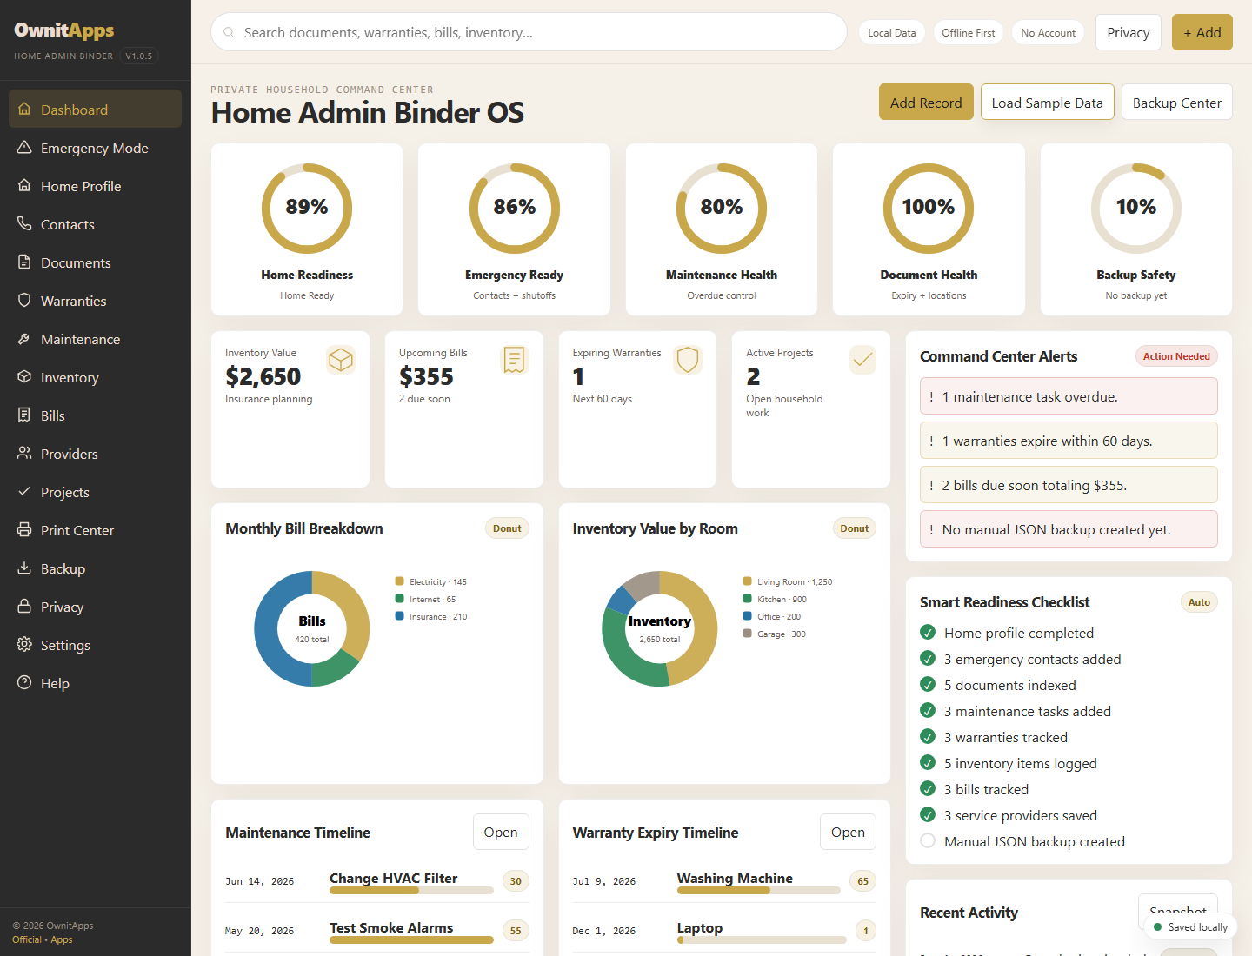Click the 3 emergency contacts added check
Screen dimensions: 1252x956
[928, 659]
